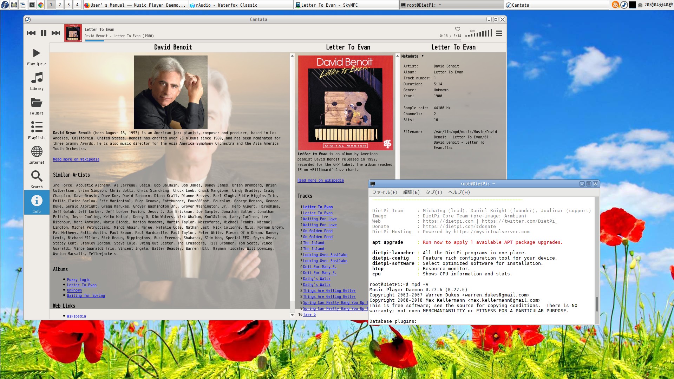674x379 pixels.
Task: Select the Info sidebar item
Action: 37,204
